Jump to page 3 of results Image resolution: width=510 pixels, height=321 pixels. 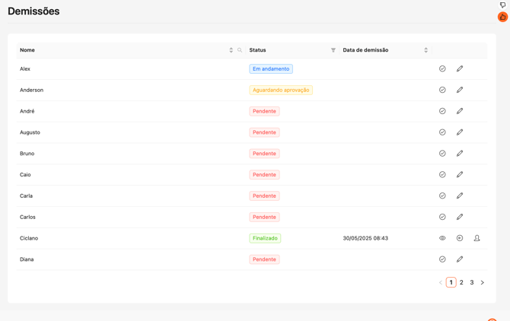472,282
